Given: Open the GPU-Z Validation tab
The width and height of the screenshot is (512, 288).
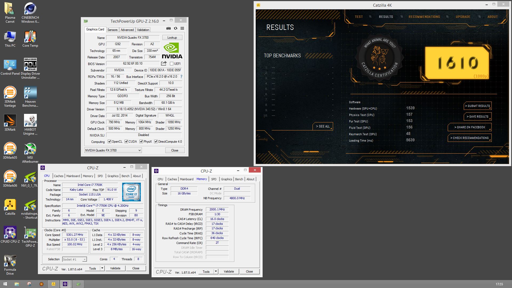Looking at the screenshot, I should click(143, 30).
